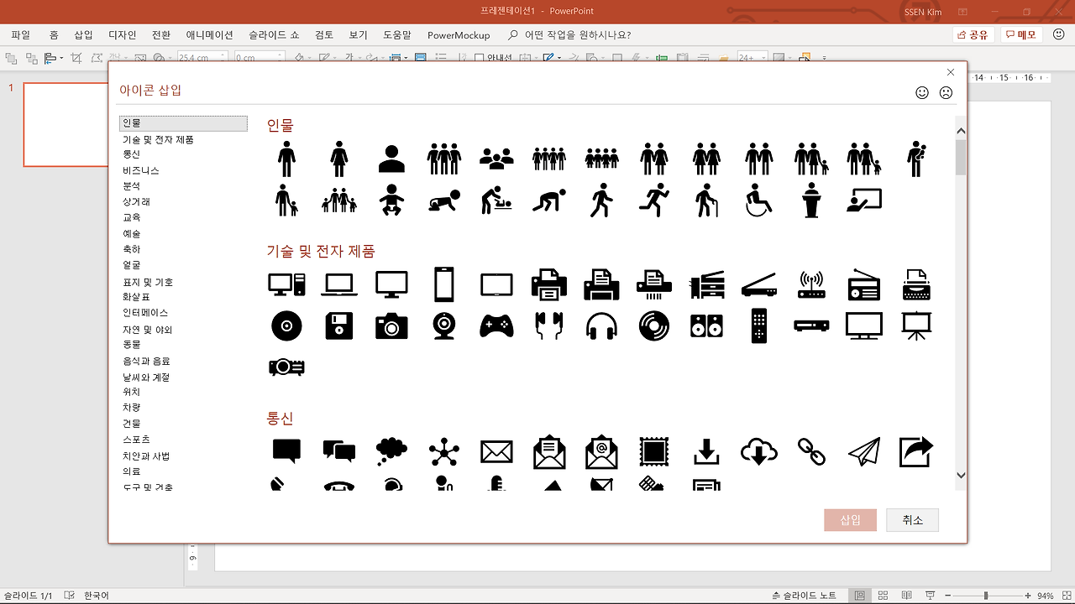
Task: Choose the camera icon
Action: point(391,325)
